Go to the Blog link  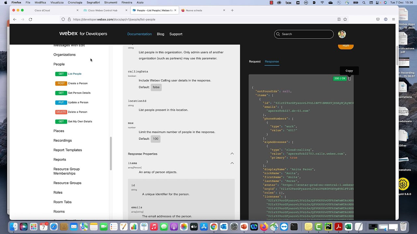[161, 34]
